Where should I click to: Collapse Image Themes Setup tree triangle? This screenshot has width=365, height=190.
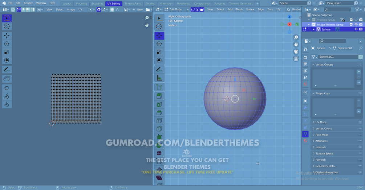309,25
